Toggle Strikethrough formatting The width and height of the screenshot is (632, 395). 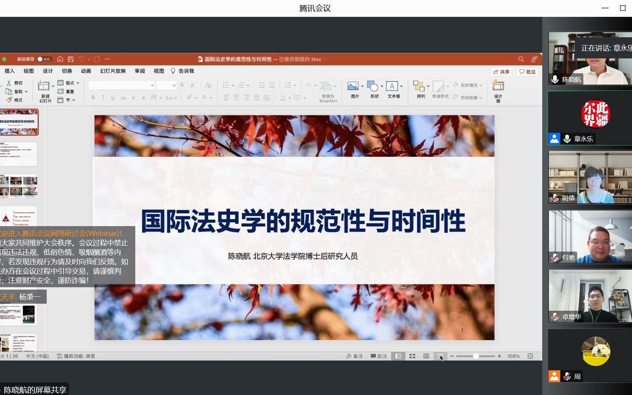tap(123, 98)
